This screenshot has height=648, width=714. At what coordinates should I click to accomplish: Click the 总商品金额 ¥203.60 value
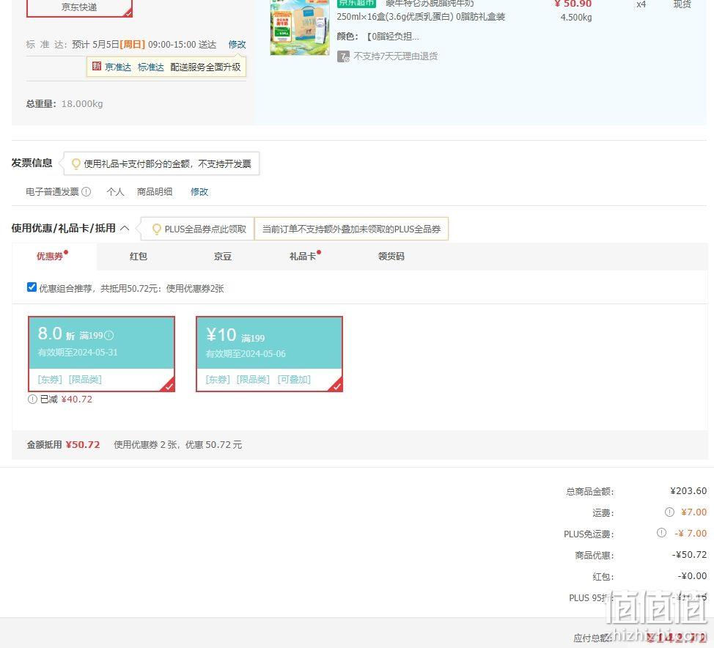pyautogui.click(x=688, y=491)
